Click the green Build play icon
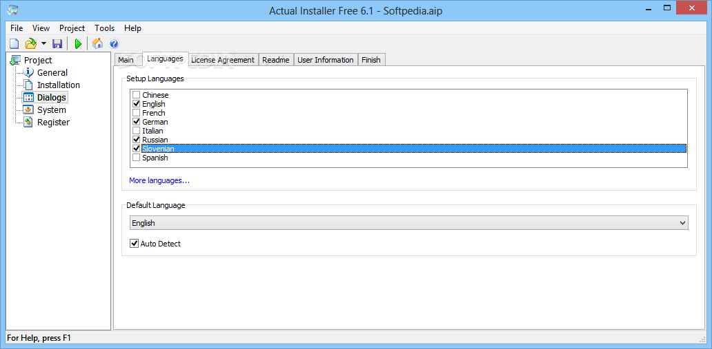Image resolution: width=712 pixels, height=349 pixels. click(78, 44)
